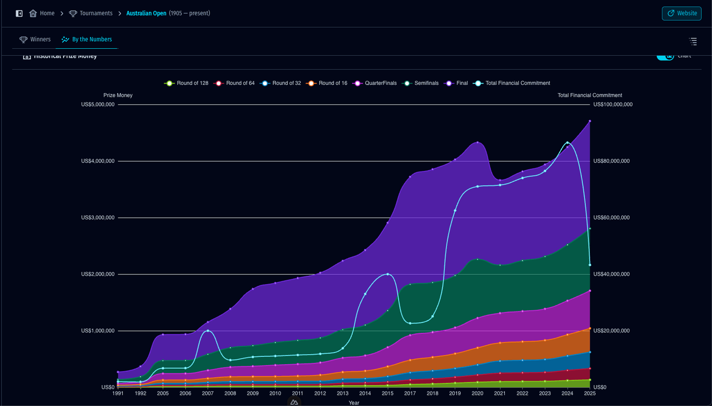Click the (1905 — present) text

pyautogui.click(x=190, y=13)
